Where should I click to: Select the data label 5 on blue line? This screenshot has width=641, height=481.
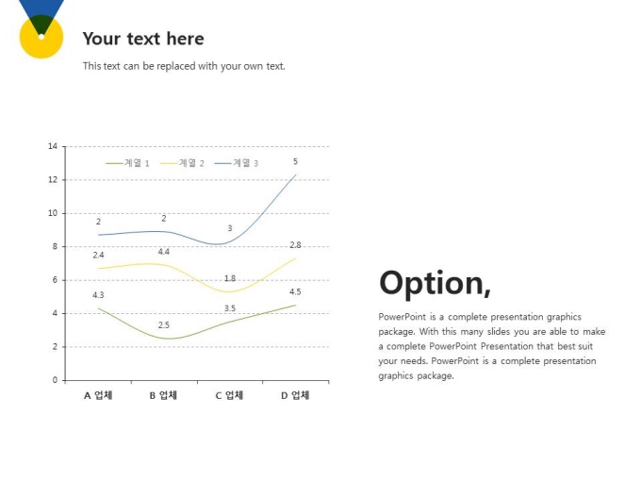295,161
